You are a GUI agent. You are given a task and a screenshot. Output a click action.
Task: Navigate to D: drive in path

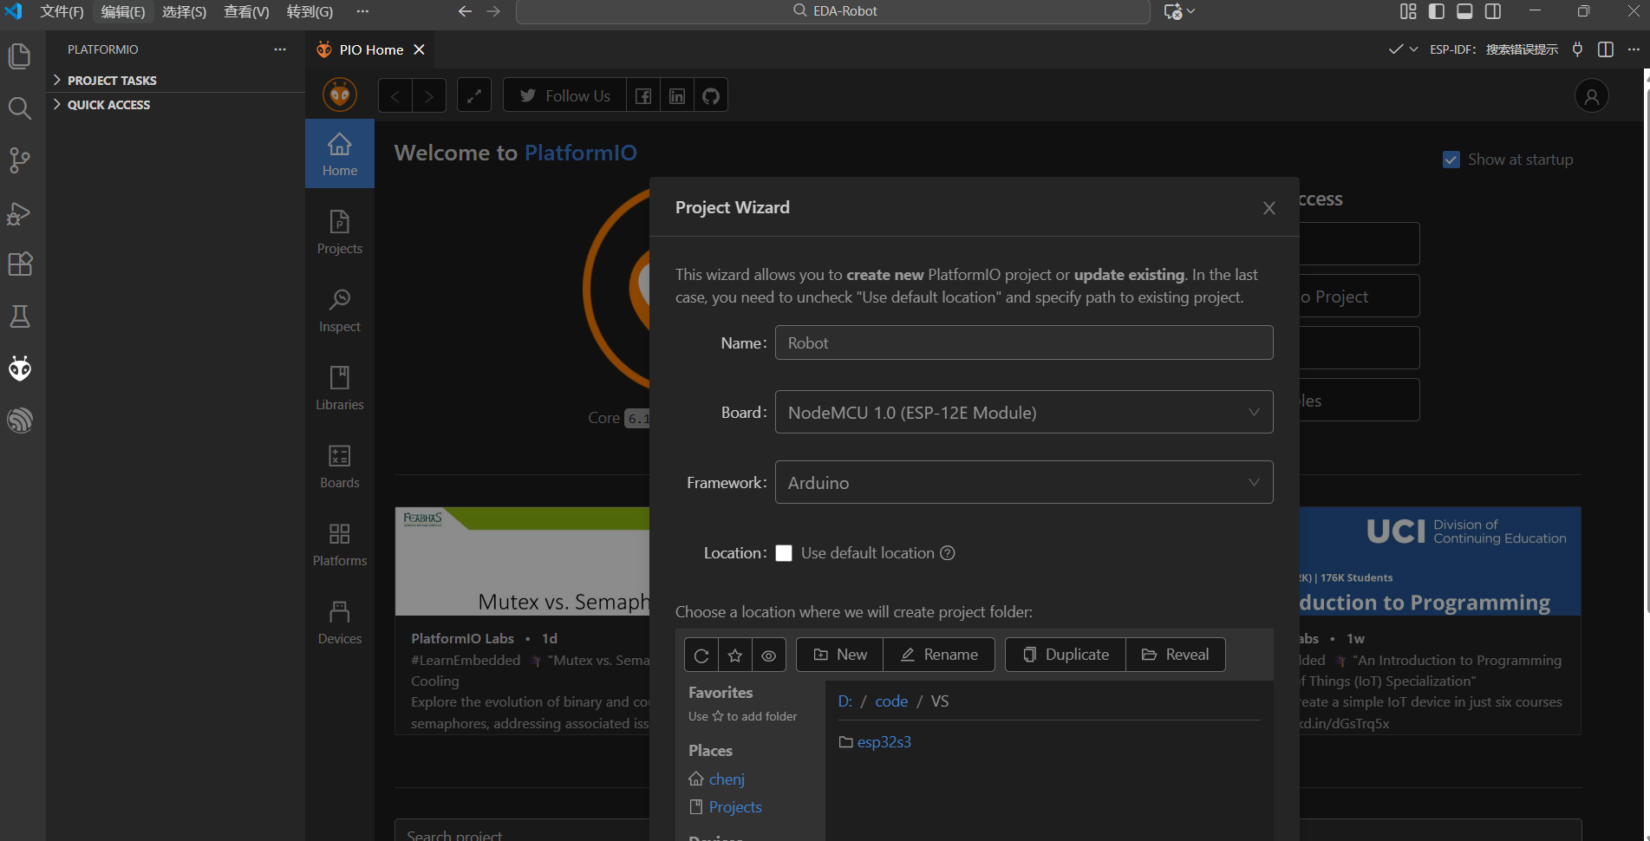(x=845, y=701)
